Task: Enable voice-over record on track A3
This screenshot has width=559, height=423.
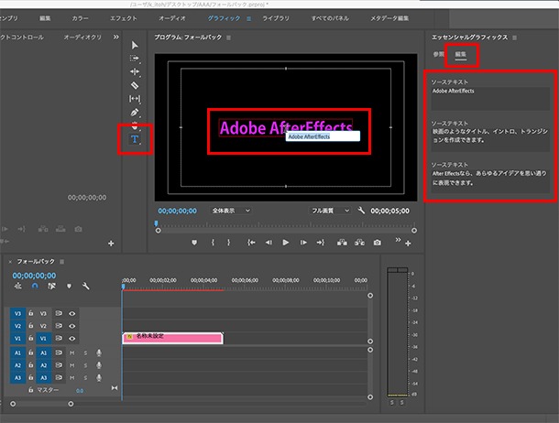Action: 99,378
